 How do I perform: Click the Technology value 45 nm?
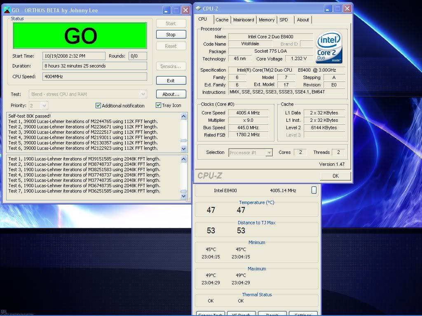(240, 58)
